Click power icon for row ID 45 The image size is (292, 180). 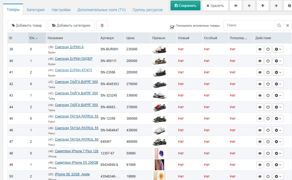(x=268, y=119)
